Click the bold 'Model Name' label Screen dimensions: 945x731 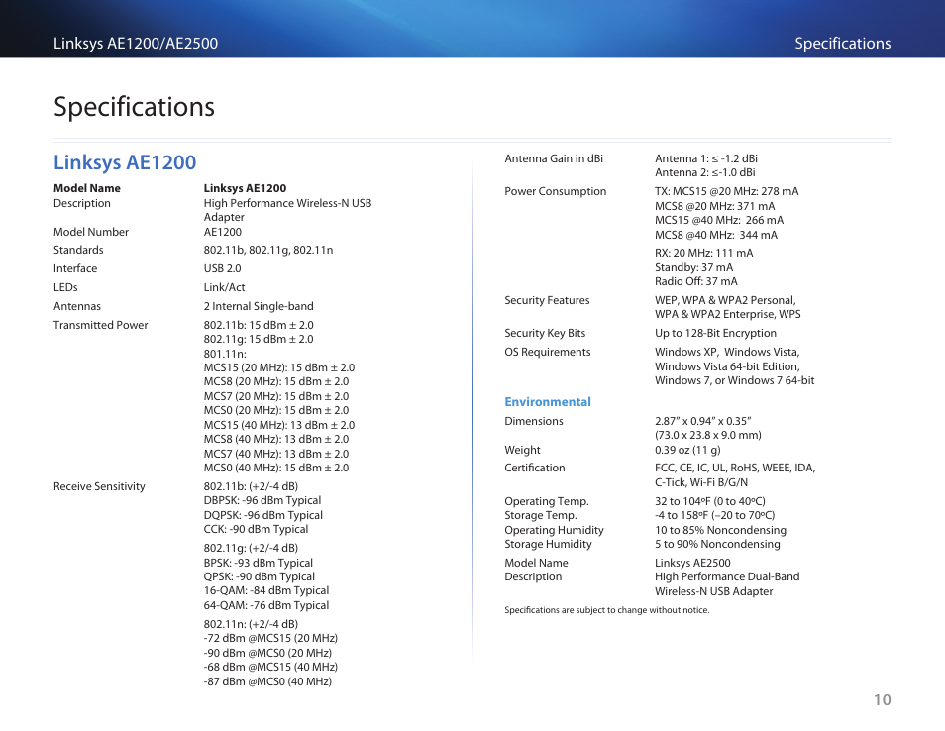[x=87, y=188]
